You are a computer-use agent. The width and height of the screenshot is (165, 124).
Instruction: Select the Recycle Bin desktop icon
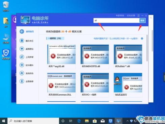click(x=6, y=6)
